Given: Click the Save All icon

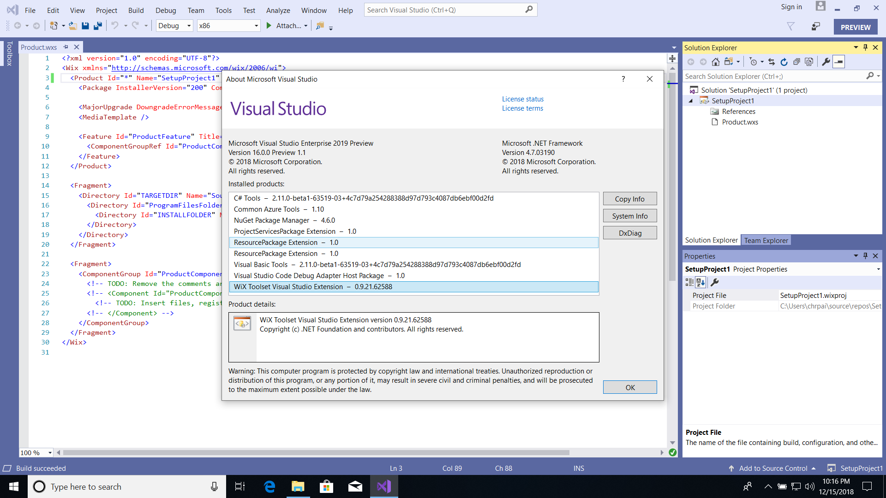Looking at the screenshot, I should coord(98,26).
